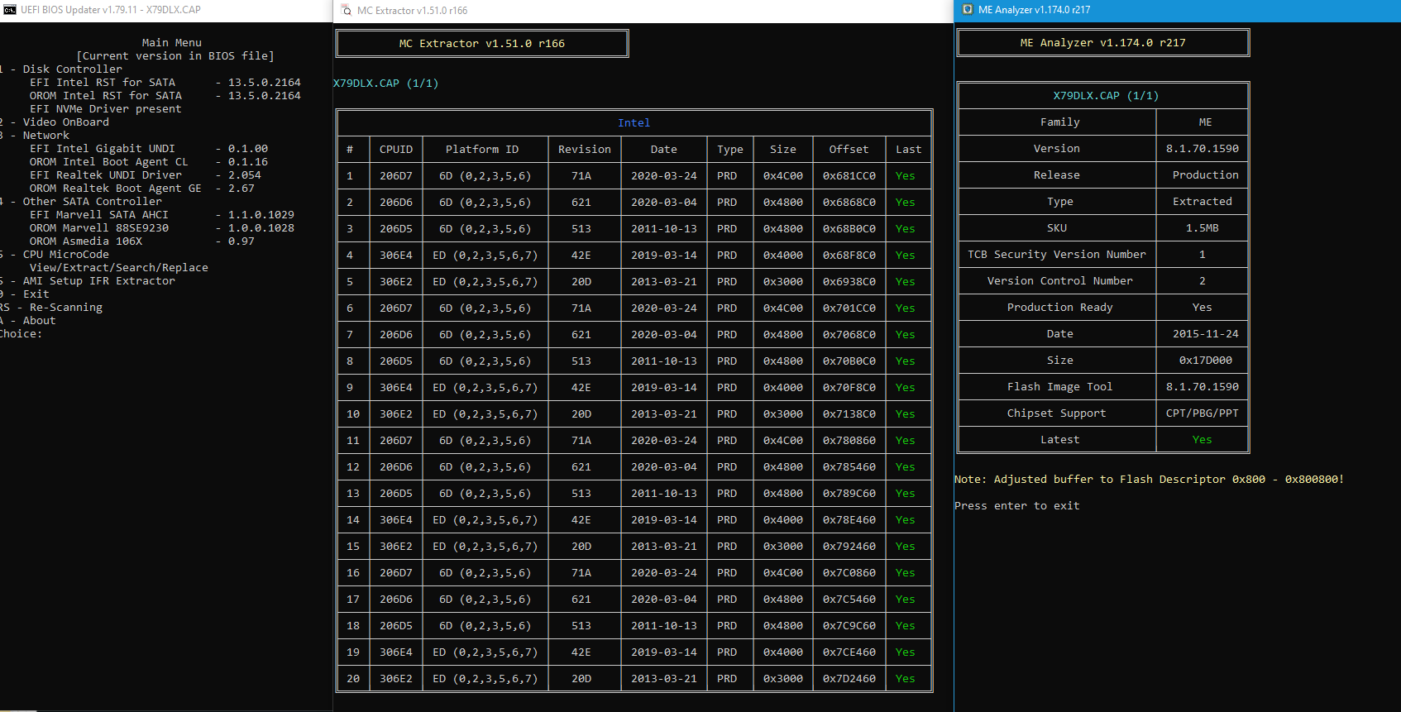Image resolution: width=1401 pixels, height=712 pixels.
Task: Click 'EFI Intel Gigabit UNDI' line
Action: pyautogui.click(x=149, y=149)
